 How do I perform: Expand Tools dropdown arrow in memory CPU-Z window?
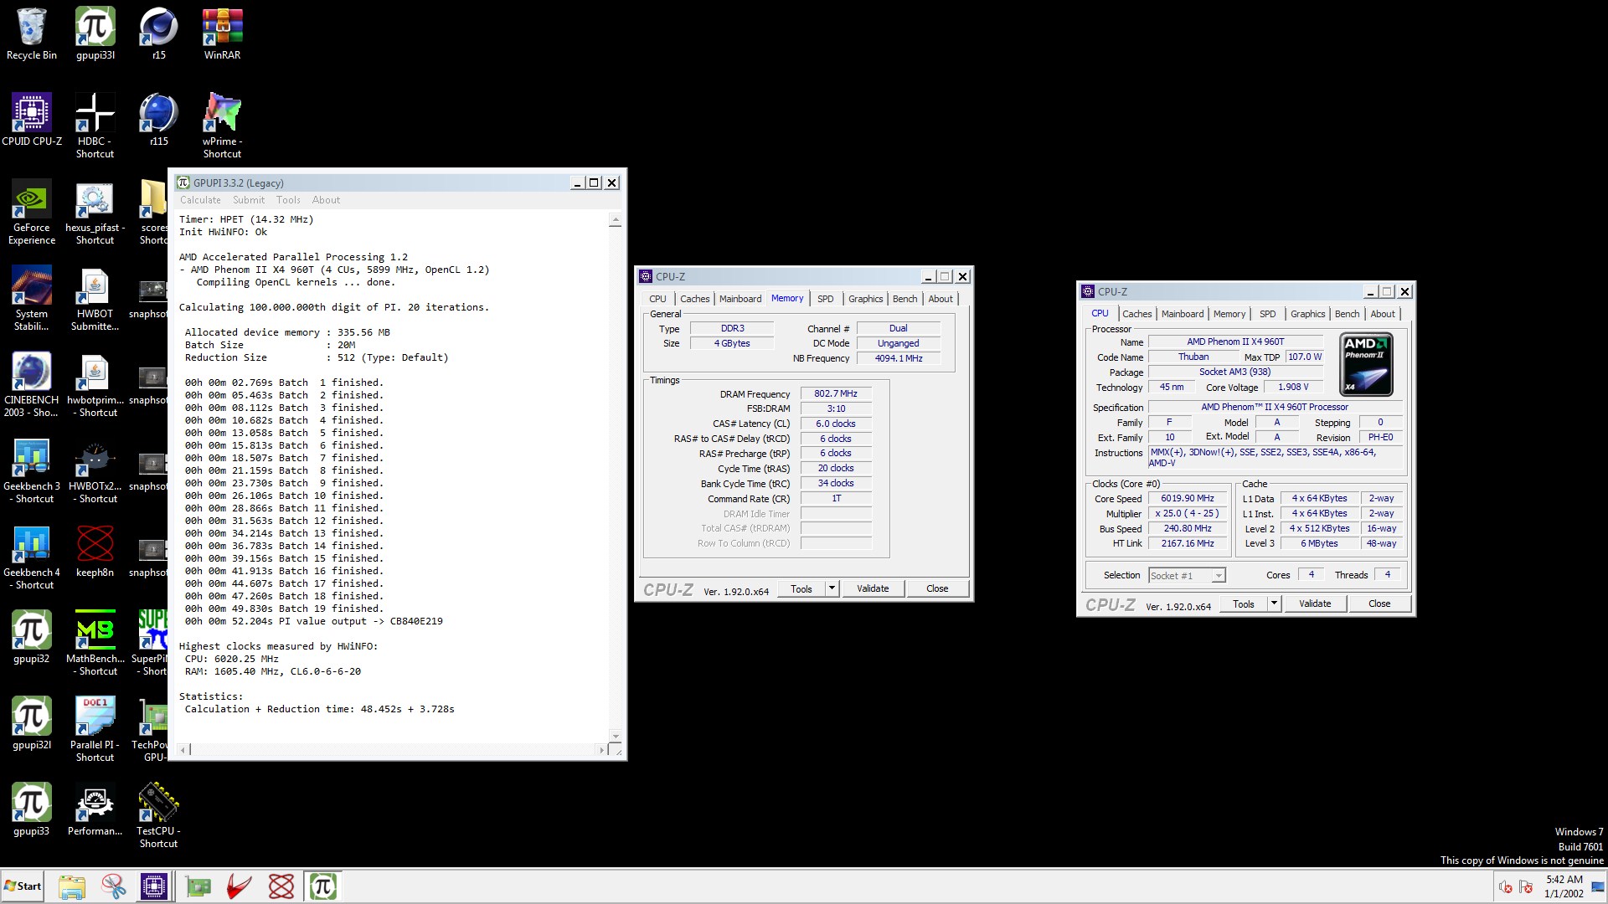coord(832,588)
